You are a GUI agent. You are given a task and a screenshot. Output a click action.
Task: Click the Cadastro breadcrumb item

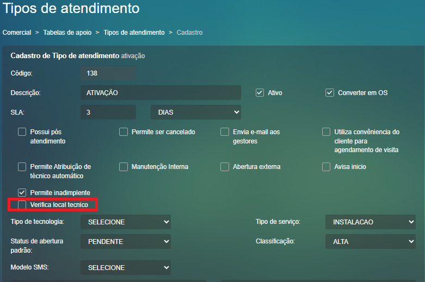(189, 33)
